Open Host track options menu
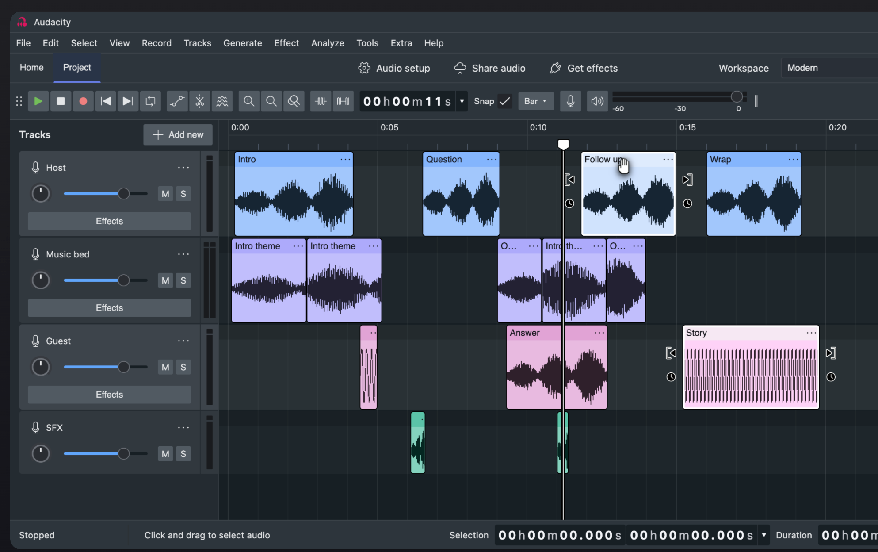Image resolution: width=878 pixels, height=552 pixels. (183, 168)
